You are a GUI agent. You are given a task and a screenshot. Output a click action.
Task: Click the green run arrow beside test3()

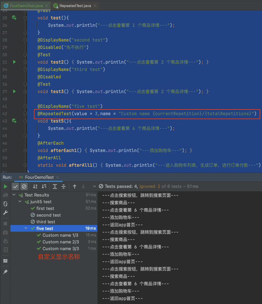pos(14,91)
